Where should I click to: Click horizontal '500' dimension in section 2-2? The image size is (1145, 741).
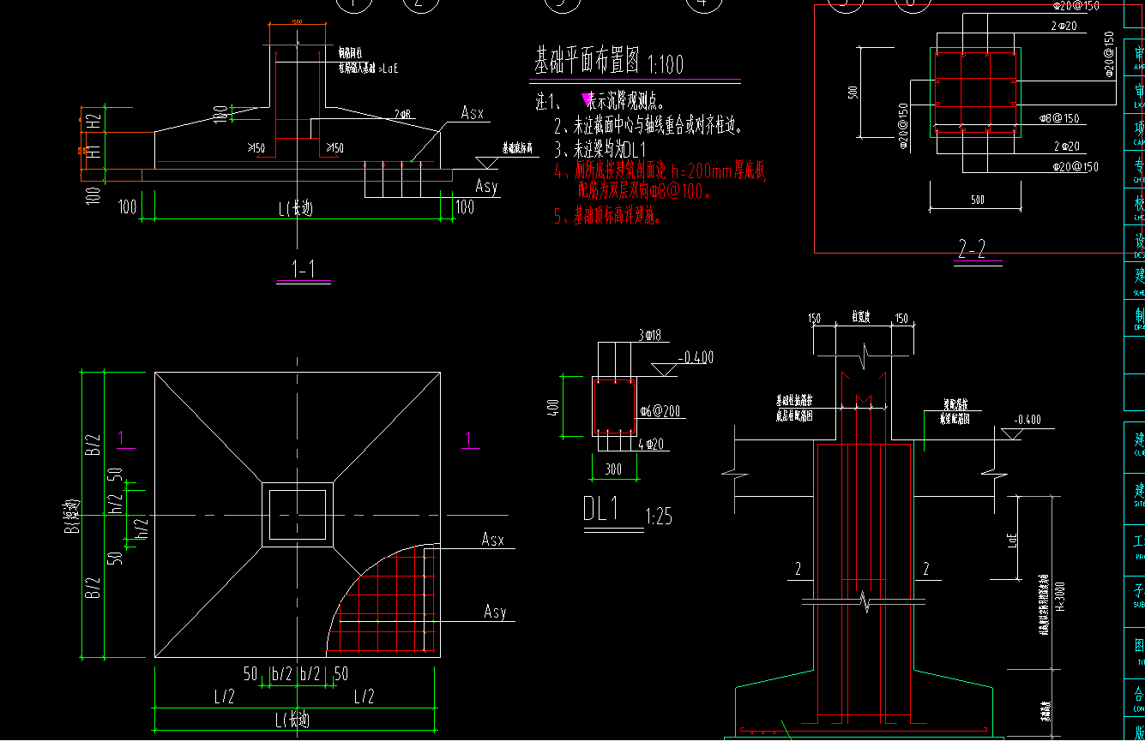point(977,200)
